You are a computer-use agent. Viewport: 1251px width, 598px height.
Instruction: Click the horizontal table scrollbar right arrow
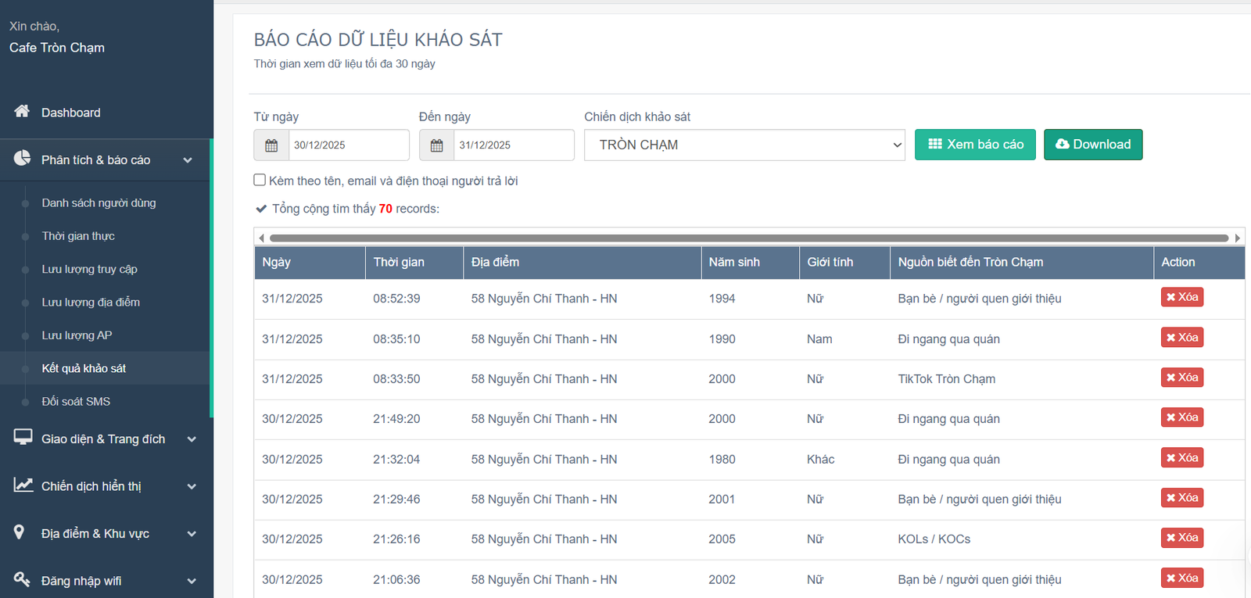click(1238, 238)
